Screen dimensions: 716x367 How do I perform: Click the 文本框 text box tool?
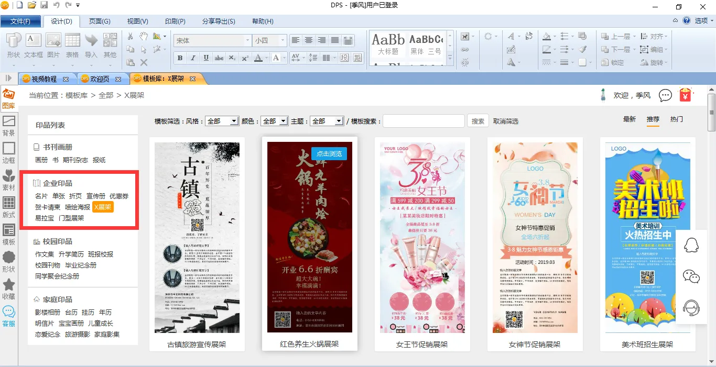tap(34, 45)
